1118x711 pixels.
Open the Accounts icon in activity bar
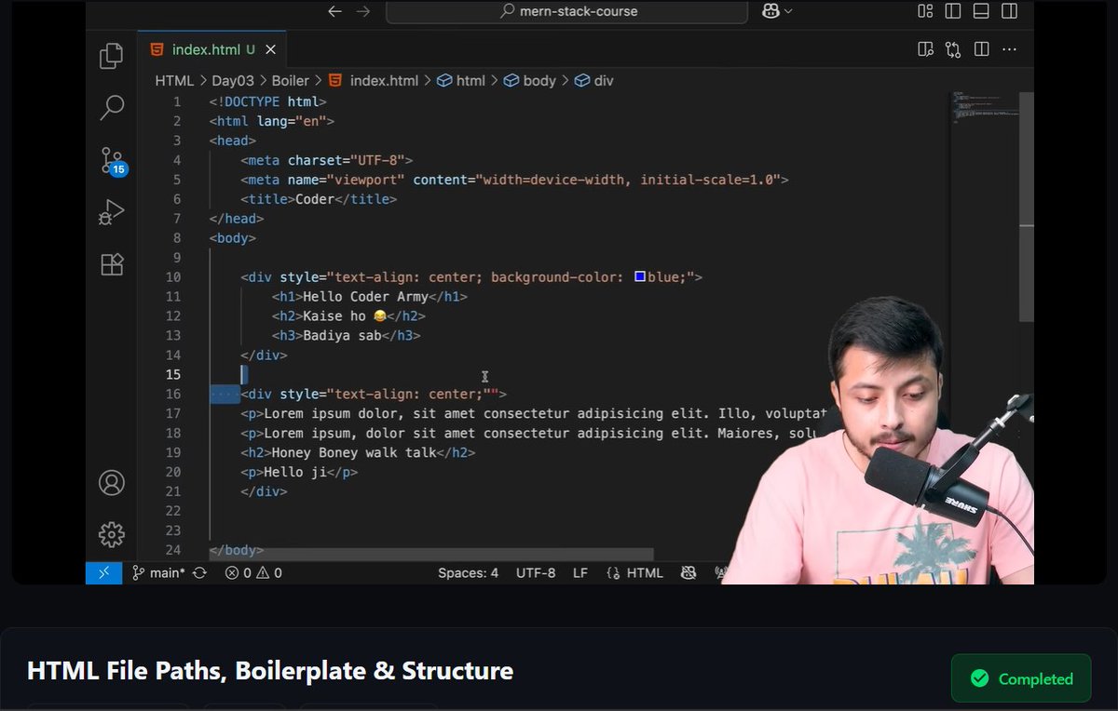pos(112,483)
